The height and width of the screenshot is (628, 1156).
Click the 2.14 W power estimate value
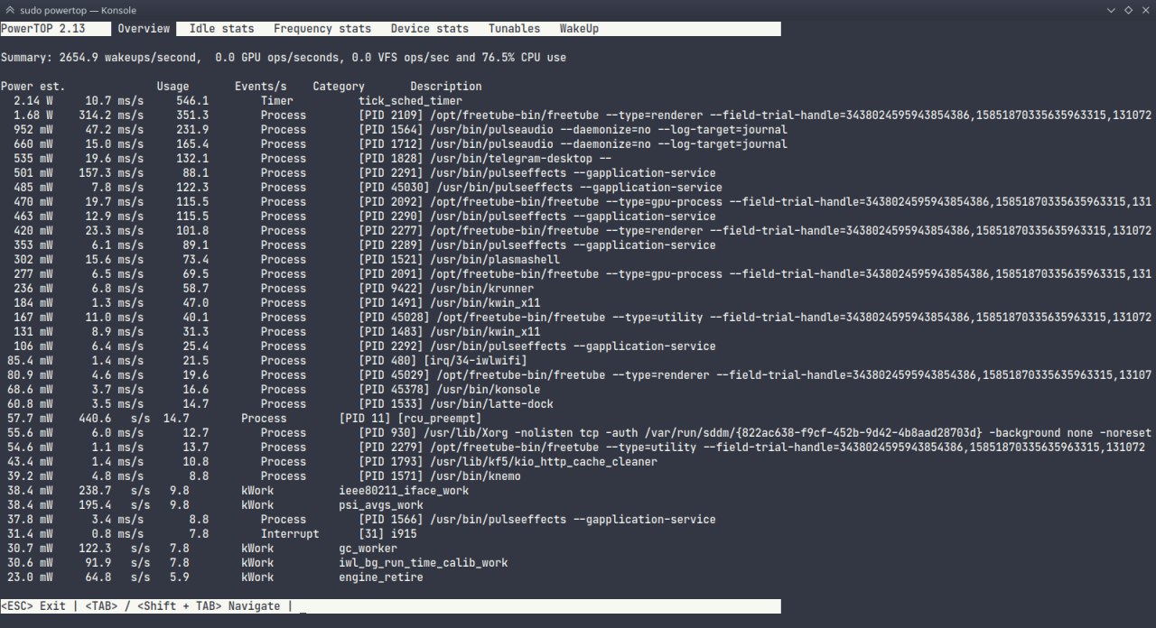[33, 101]
